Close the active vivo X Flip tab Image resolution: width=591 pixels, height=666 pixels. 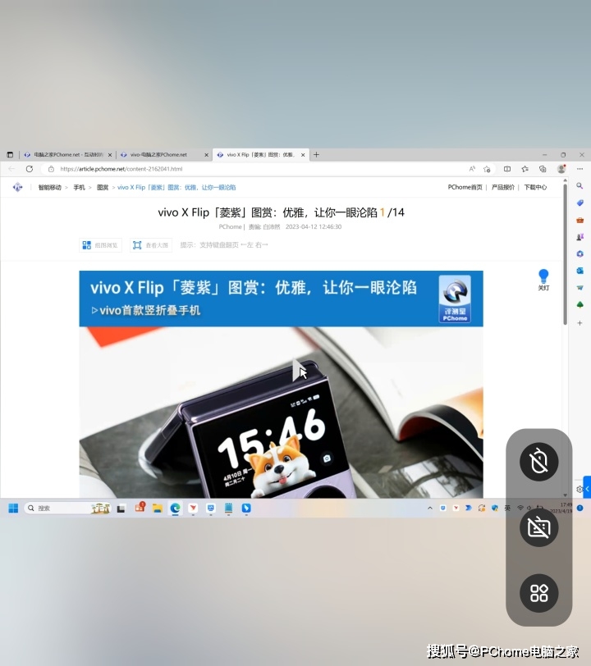pyautogui.click(x=303, y=155)
